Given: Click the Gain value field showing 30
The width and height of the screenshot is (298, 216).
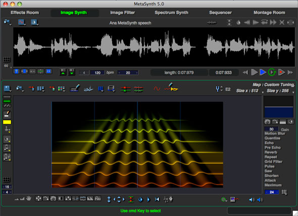Looking at the screenshot, I should 271,129.
